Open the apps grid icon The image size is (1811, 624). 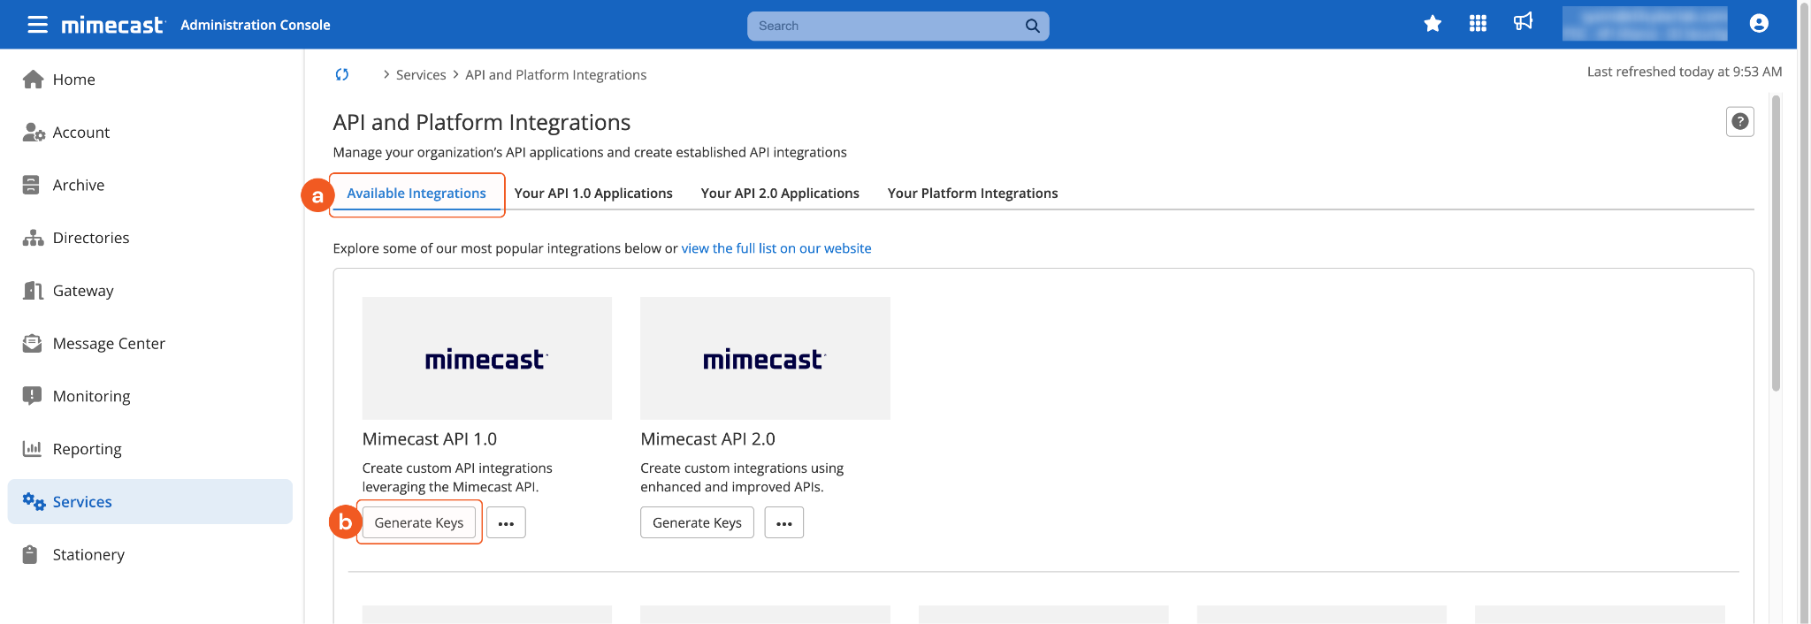(1478, 24)
